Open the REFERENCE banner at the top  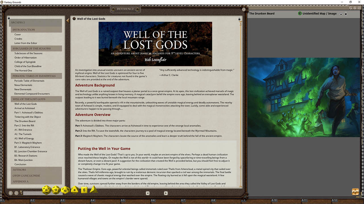[x=125, y=9]
